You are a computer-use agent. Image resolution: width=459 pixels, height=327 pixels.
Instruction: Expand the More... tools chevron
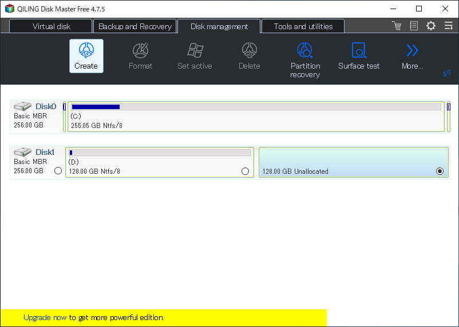tap(413, 56)
